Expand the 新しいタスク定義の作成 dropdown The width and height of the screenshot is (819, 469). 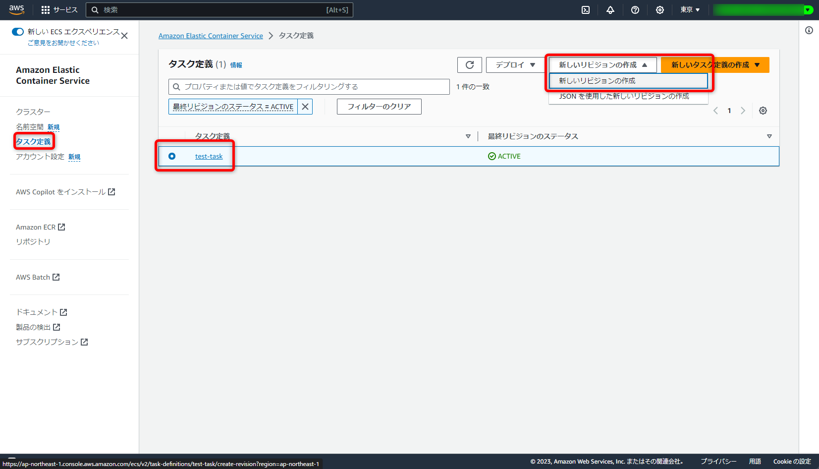coord(757,64)
